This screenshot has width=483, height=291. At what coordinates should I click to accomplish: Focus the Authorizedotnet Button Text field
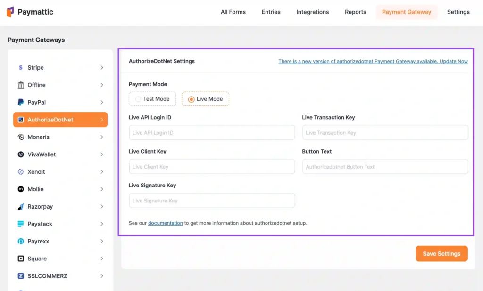pyautogui.click(x=385, y=166)
